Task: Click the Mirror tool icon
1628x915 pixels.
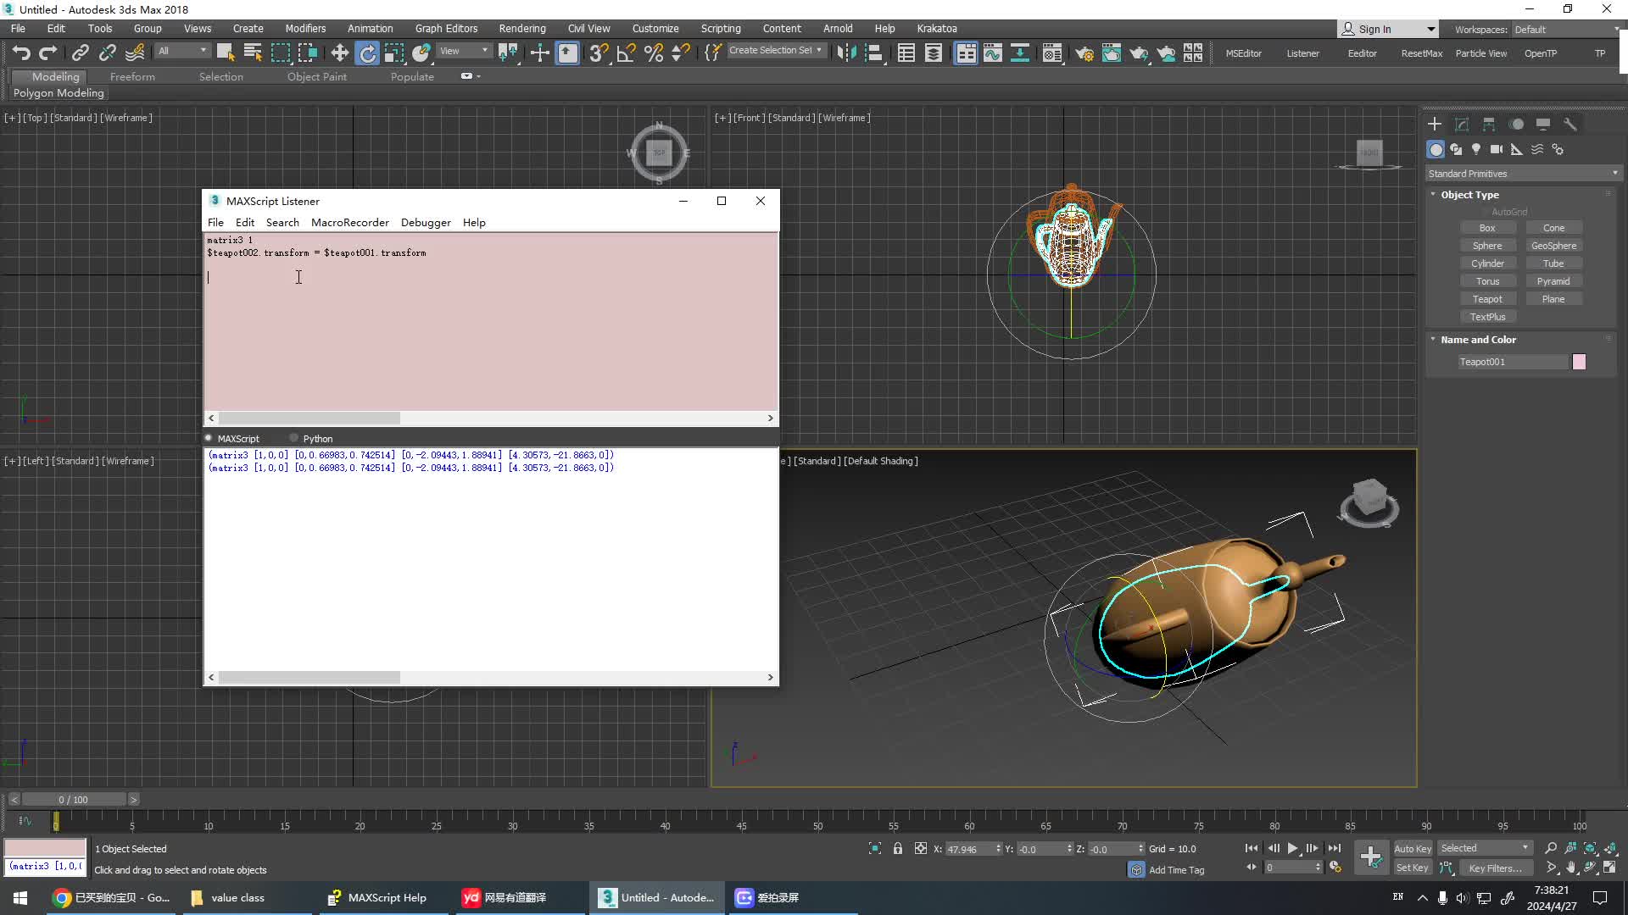Action: click(x=846, y=53)
